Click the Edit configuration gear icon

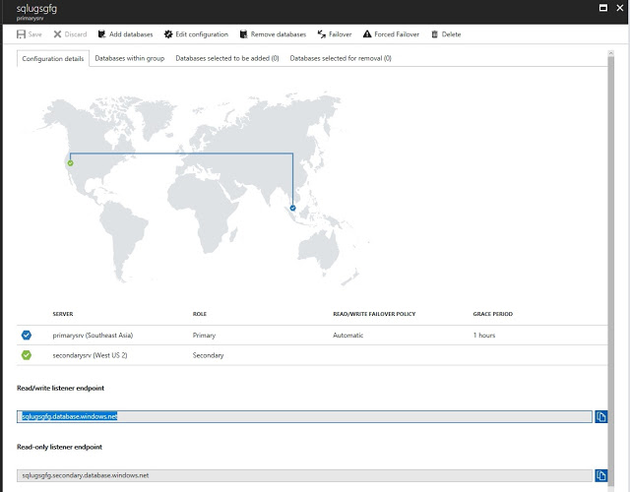click(168, 34)
